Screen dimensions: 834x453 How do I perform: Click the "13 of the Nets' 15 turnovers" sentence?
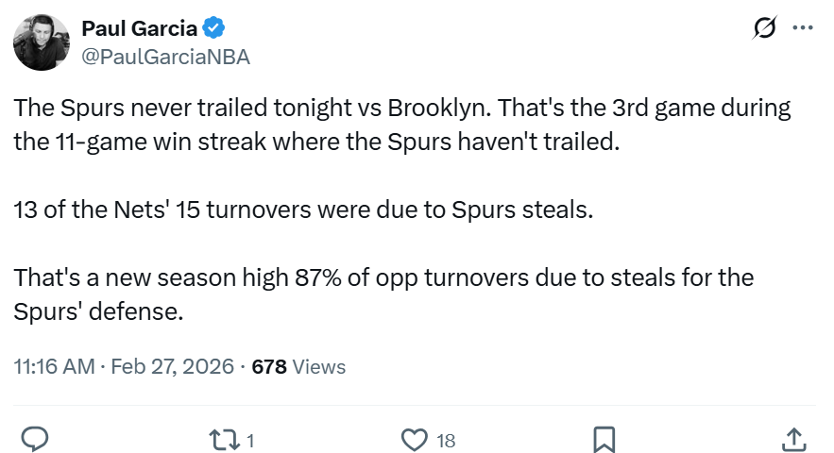(x=303, y=209)
